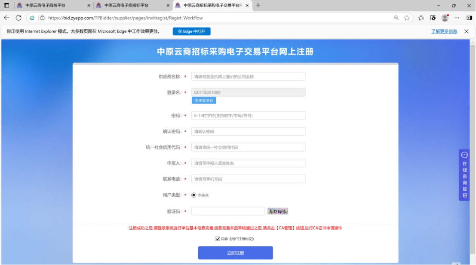Open the tab actions menu icon

point(6,6)
